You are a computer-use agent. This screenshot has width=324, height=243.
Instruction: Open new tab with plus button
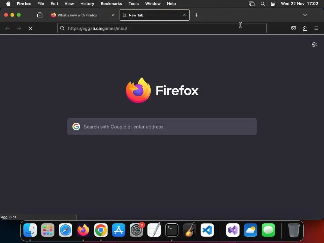pyautogui.click(x=196, y=15)
